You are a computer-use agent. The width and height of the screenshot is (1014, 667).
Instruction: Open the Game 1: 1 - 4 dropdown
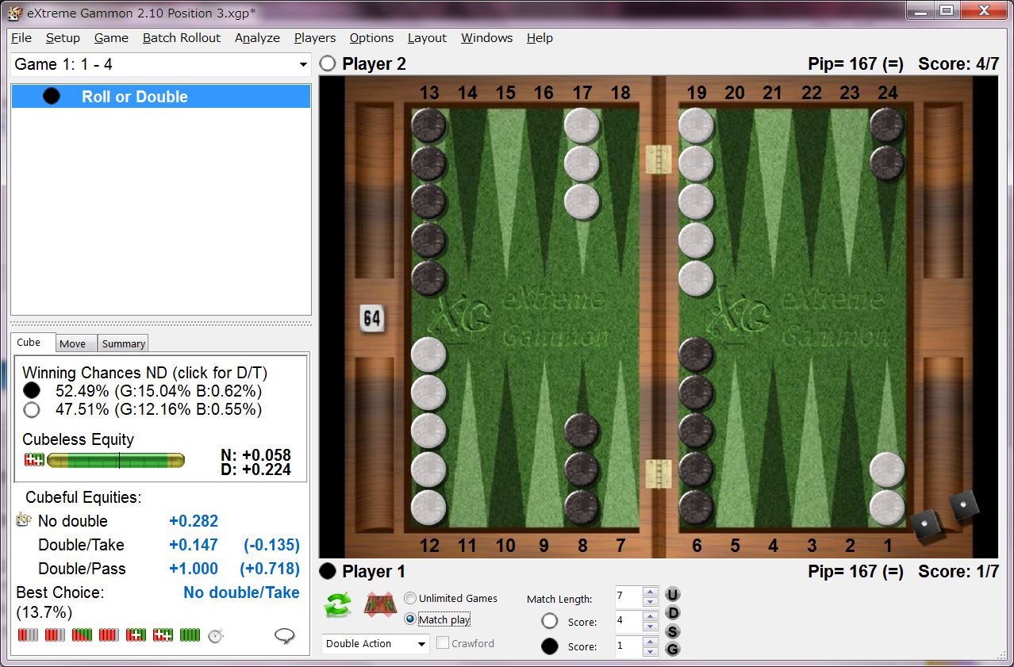pyautogui.click(x=160, y=64)
